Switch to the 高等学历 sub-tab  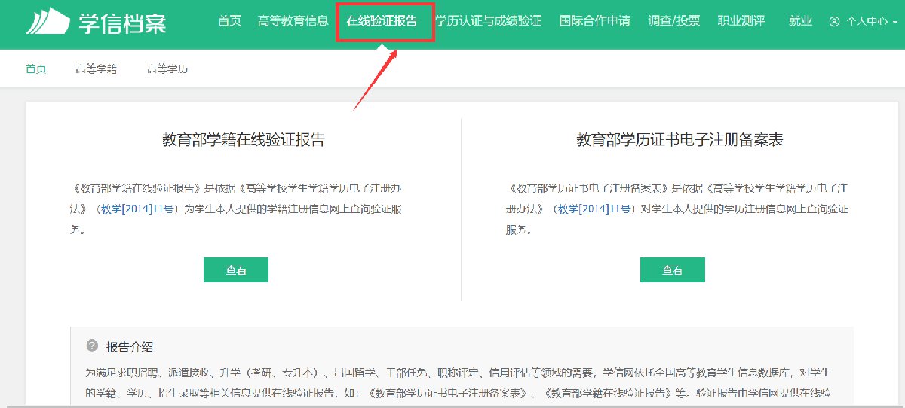click(167, 69)
